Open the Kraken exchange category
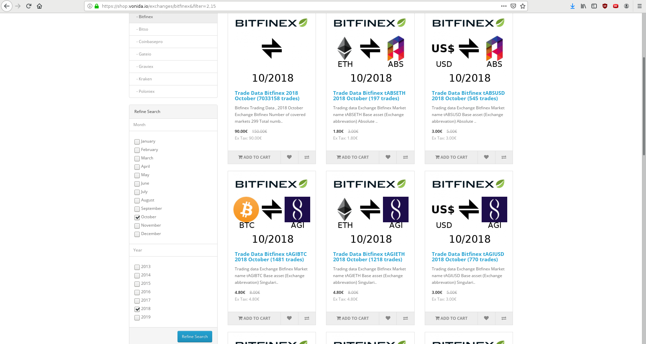 (173, 79)
